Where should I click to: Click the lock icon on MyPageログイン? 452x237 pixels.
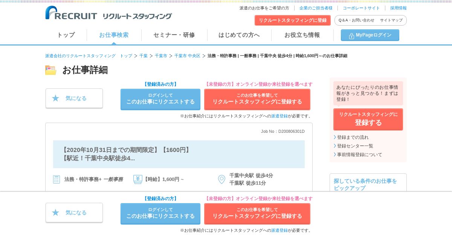pos(351,36)
